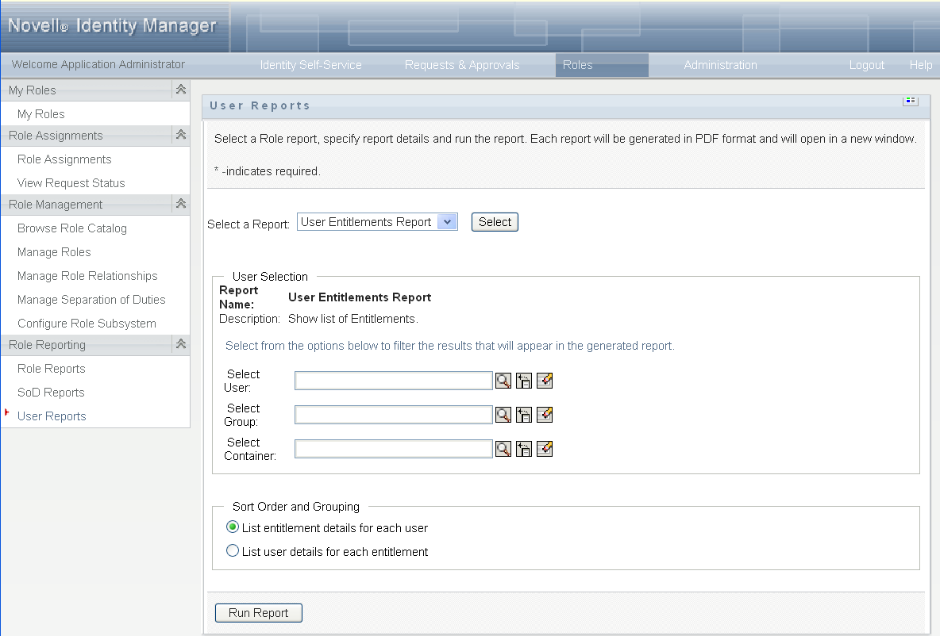
Task: Collapse the Role Assignments section
Action: (x=181, y=136)
